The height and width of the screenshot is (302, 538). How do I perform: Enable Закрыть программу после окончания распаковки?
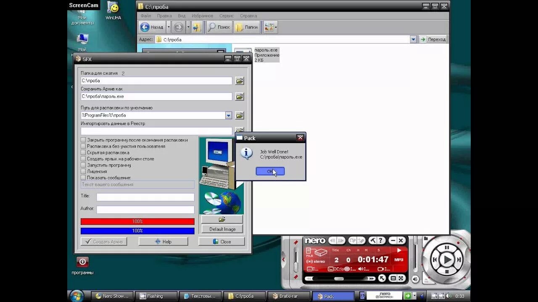[x=83, y=140]
